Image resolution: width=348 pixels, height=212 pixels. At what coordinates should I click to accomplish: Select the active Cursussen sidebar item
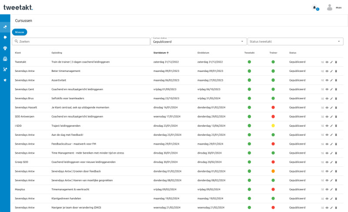pos(5,27)
